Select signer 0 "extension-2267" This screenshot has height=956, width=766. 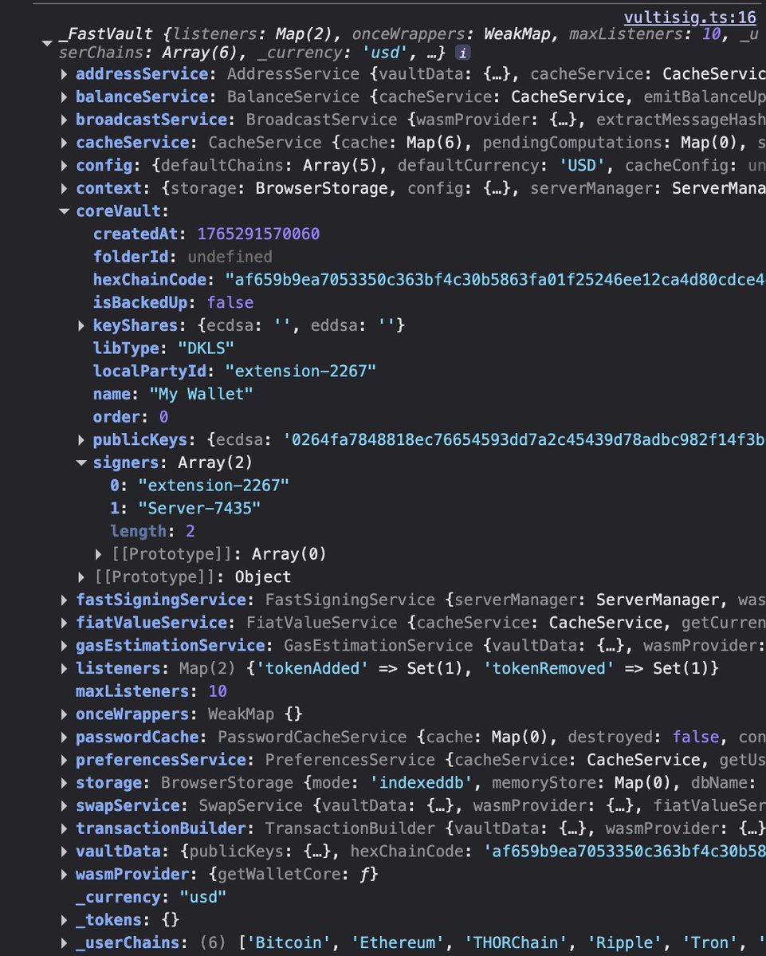coord(214,486)
